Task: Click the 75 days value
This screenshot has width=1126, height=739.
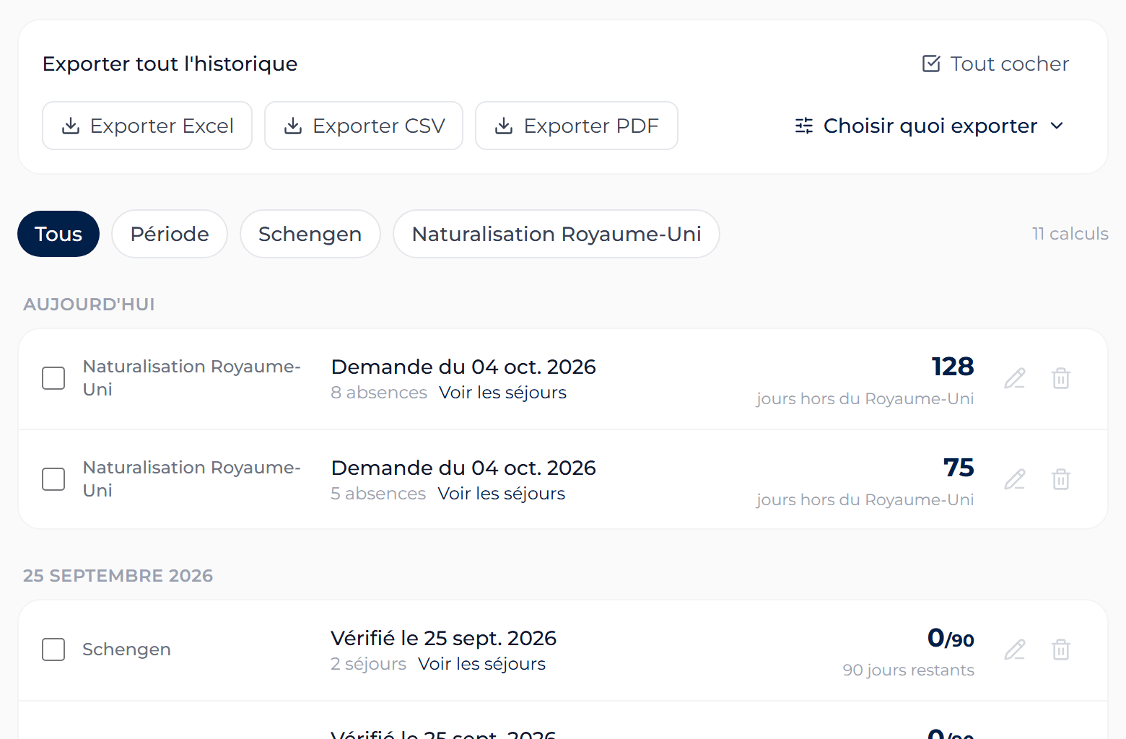Action: click(x=959, y=468)
